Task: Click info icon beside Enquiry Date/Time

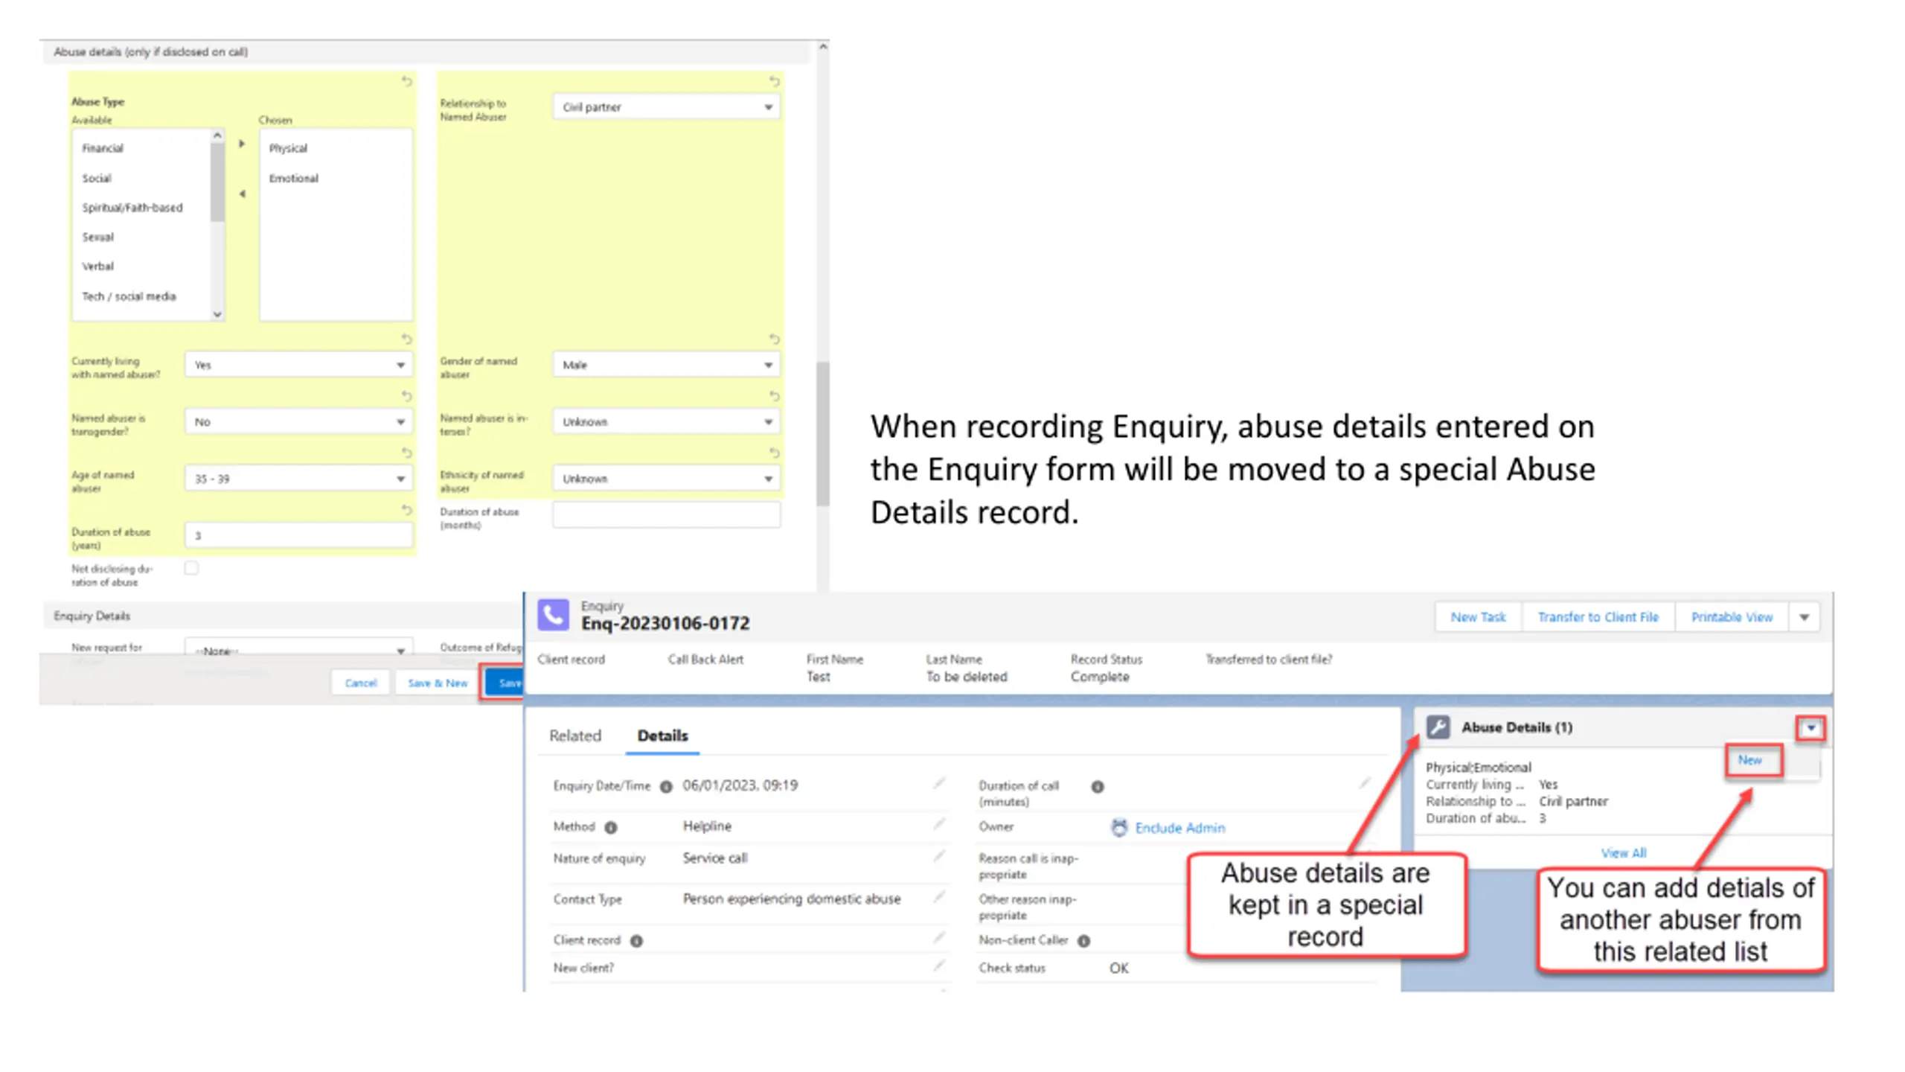Action: tap(666, 786)
